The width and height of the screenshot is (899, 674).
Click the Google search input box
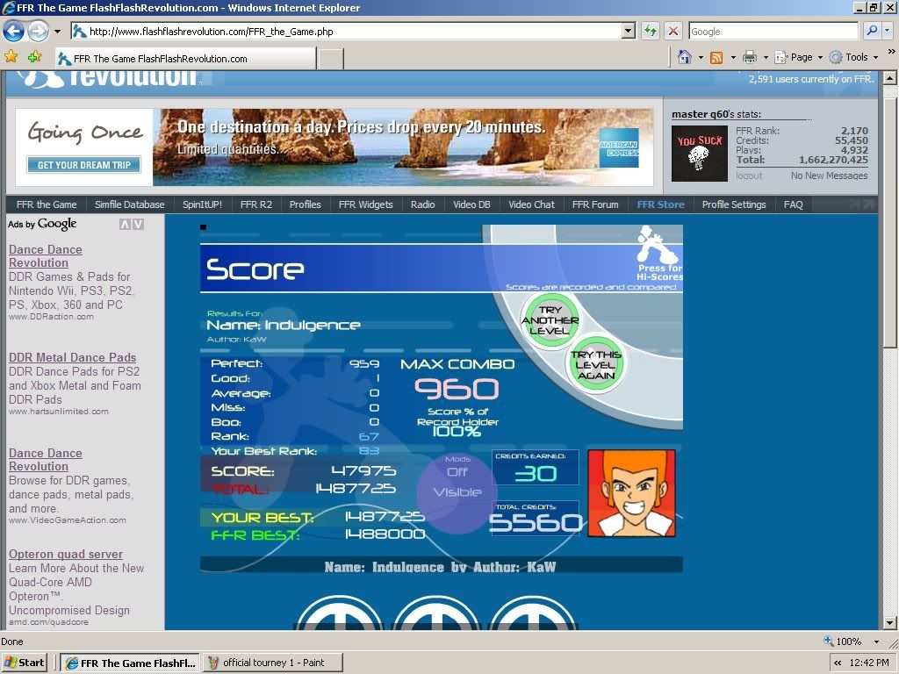coord(773,31)
